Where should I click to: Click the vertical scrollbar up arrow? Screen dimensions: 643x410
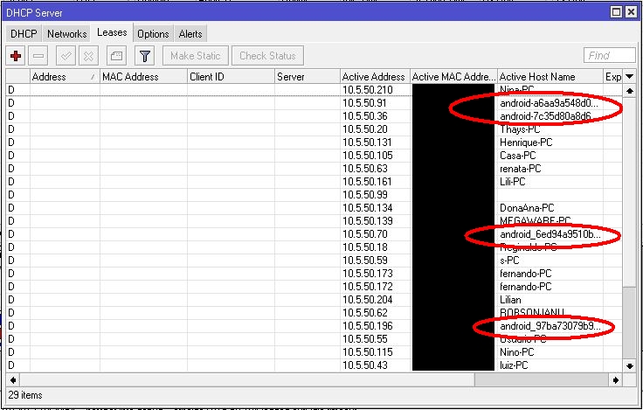630,91
